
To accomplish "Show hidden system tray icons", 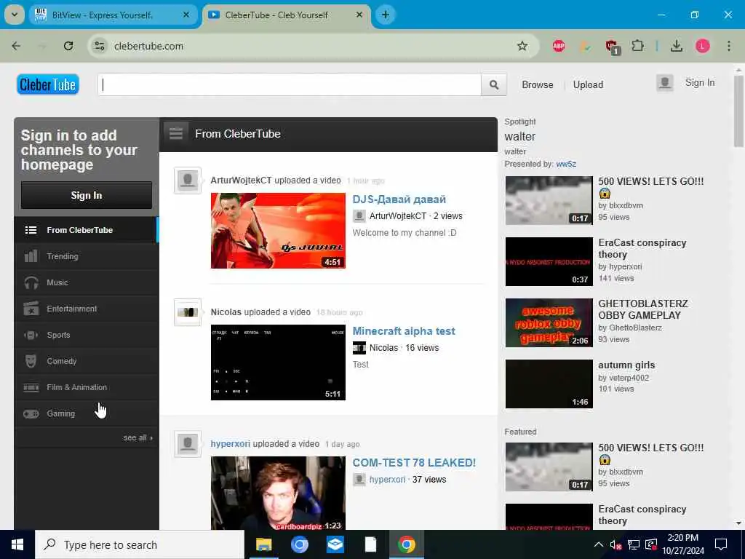I will [599, 544].
